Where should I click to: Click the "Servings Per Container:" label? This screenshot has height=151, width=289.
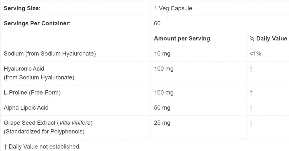[37, 24]
